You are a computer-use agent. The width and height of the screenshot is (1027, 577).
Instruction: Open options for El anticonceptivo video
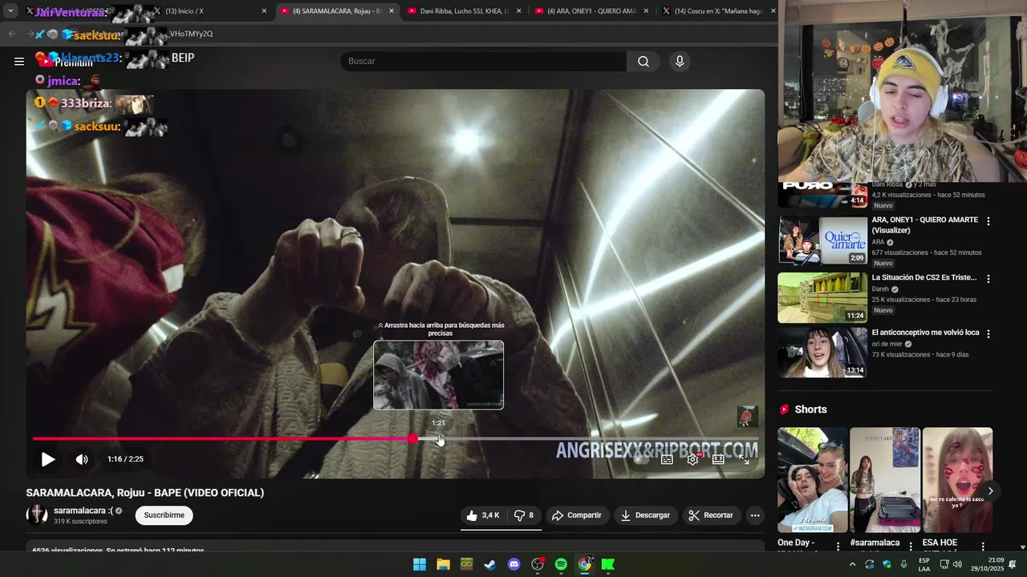pyautogui.click(x=988, y=333)
